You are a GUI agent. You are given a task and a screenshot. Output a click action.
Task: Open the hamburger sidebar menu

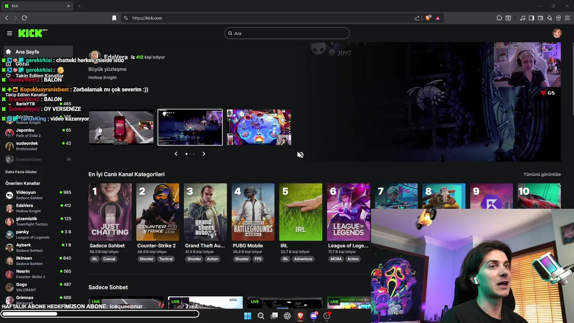coord(9,33)
